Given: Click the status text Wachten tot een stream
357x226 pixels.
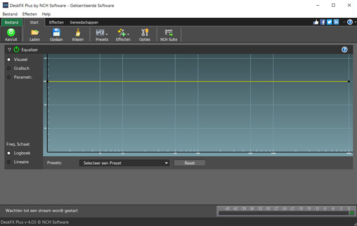Looking at the screenshot, I should click(x=42, y=211).
